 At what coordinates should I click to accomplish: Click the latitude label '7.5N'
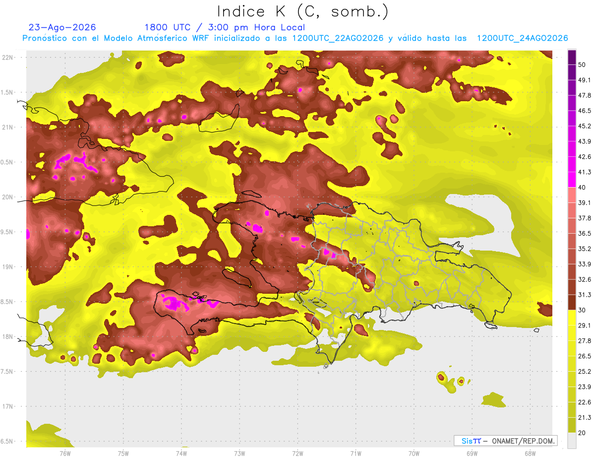coord(7,372)
